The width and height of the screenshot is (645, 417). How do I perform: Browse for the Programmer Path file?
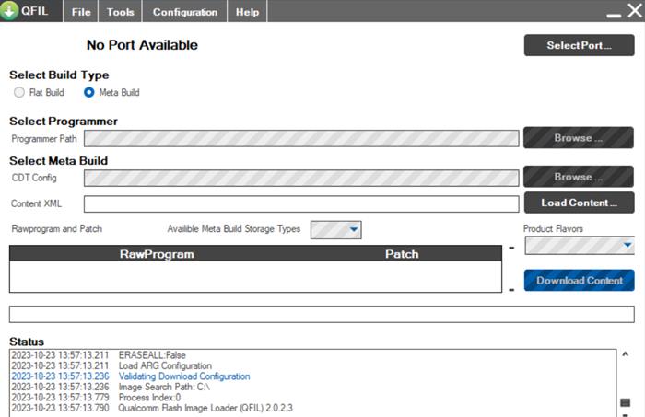pyautogui.click(x=579, y=138)
